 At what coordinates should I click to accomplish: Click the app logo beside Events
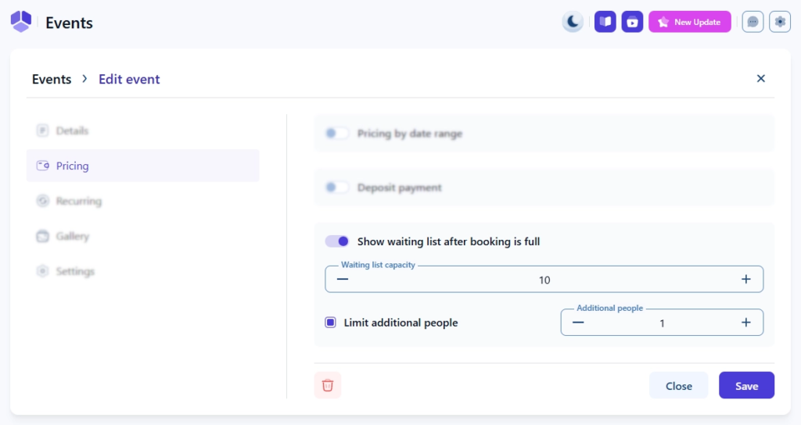click(21, 22)
